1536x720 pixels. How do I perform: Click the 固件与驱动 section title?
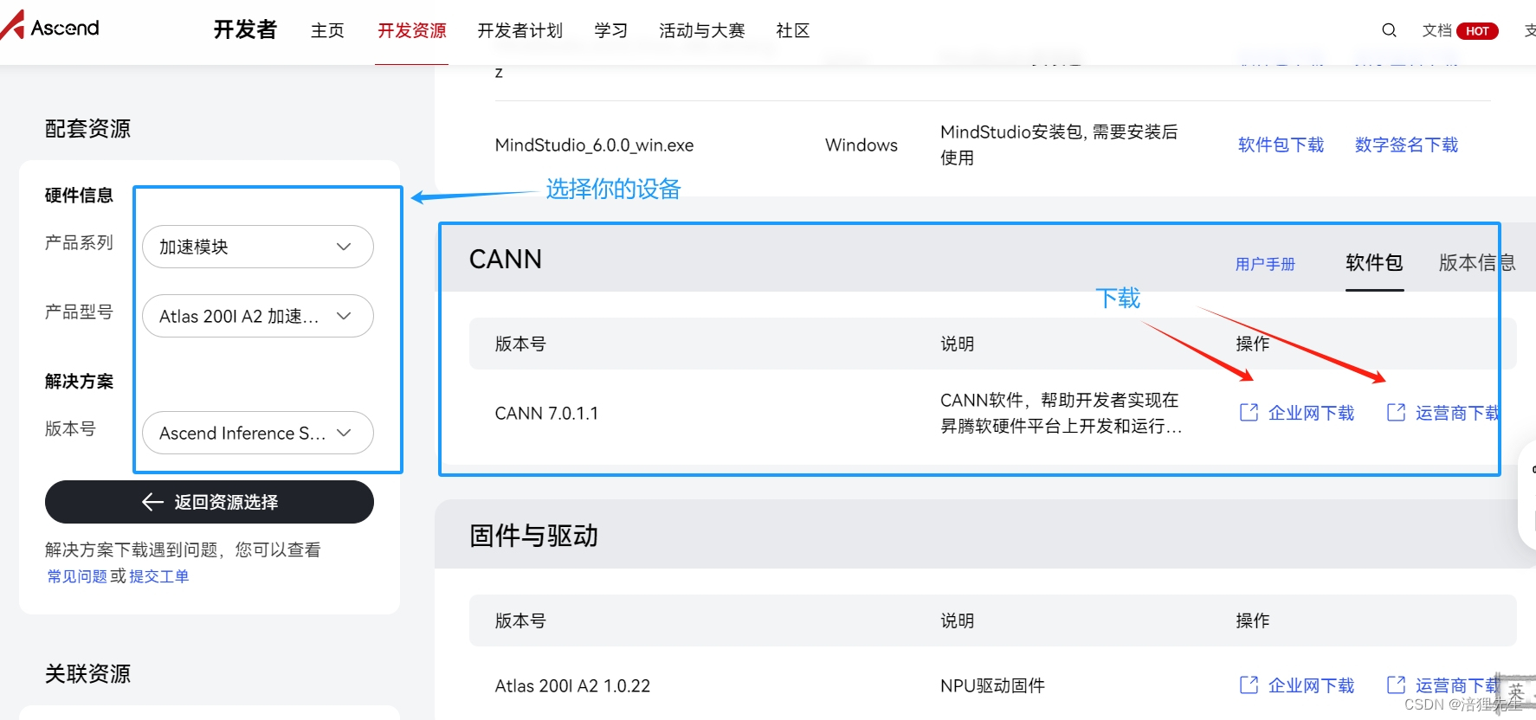coord(533,536)
